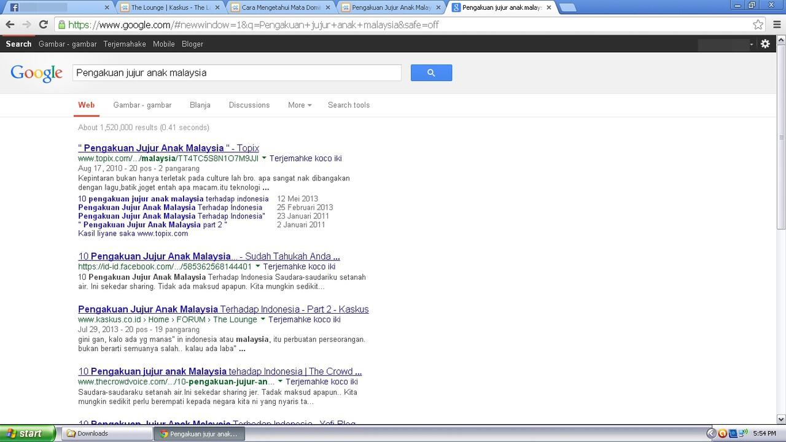Viewport: 786px width, 442px height.
Task: Open sitelink dated 12 Mei 2013
Action: coord(173,199)
